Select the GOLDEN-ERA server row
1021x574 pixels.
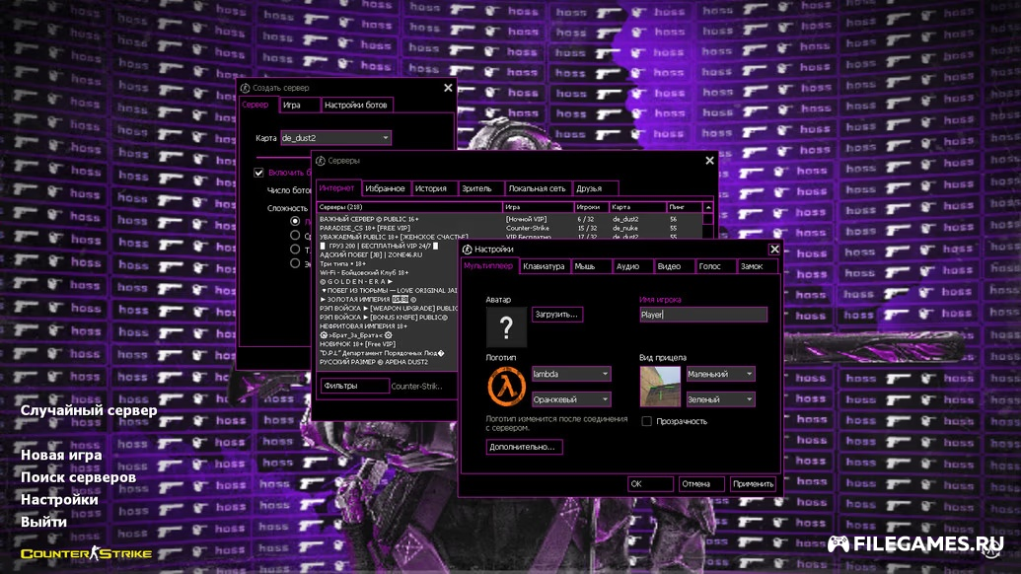tap(388, 282)
